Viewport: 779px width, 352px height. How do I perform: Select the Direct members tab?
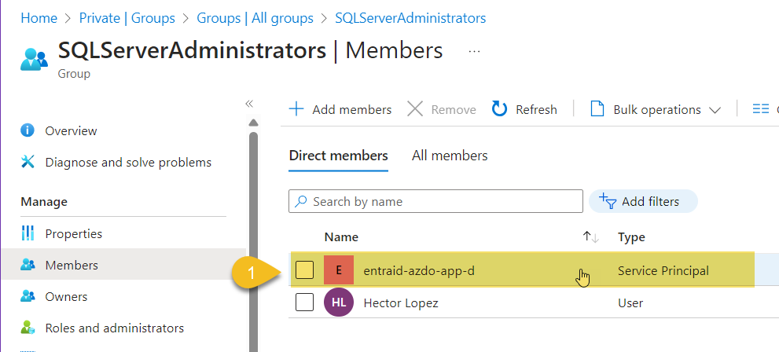pos(338,156)
